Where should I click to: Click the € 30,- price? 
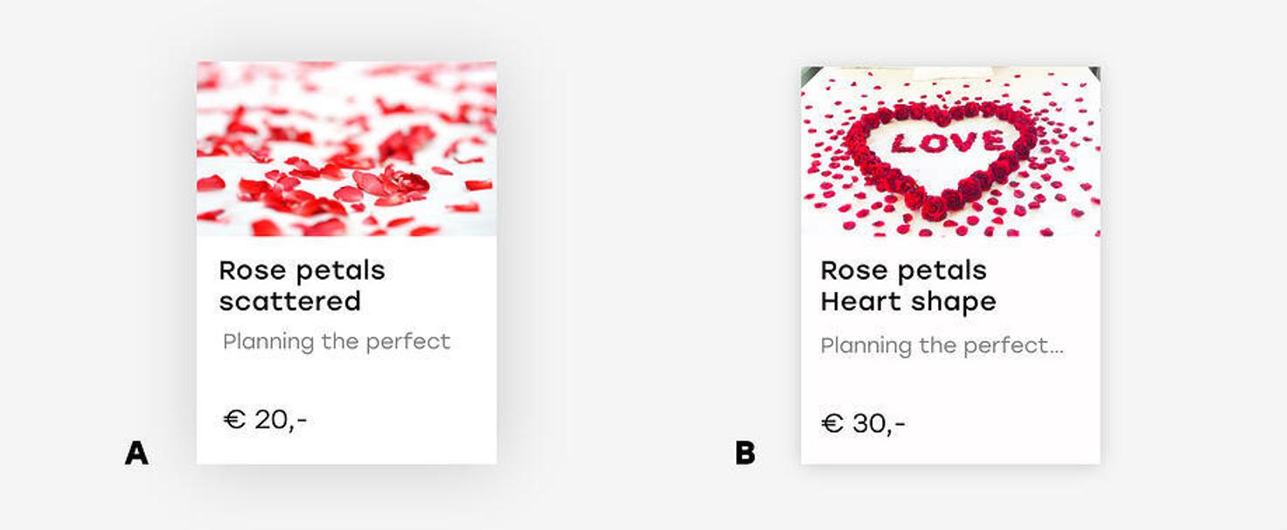[x=863, y=424]
